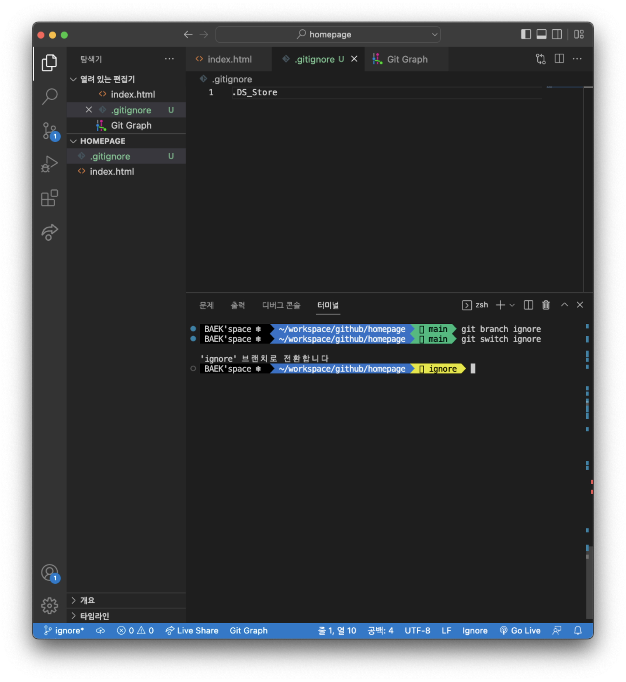The width and height of the screenshot is (626, 682).
Task: Open the Search view icon
Action: [50, 97]
